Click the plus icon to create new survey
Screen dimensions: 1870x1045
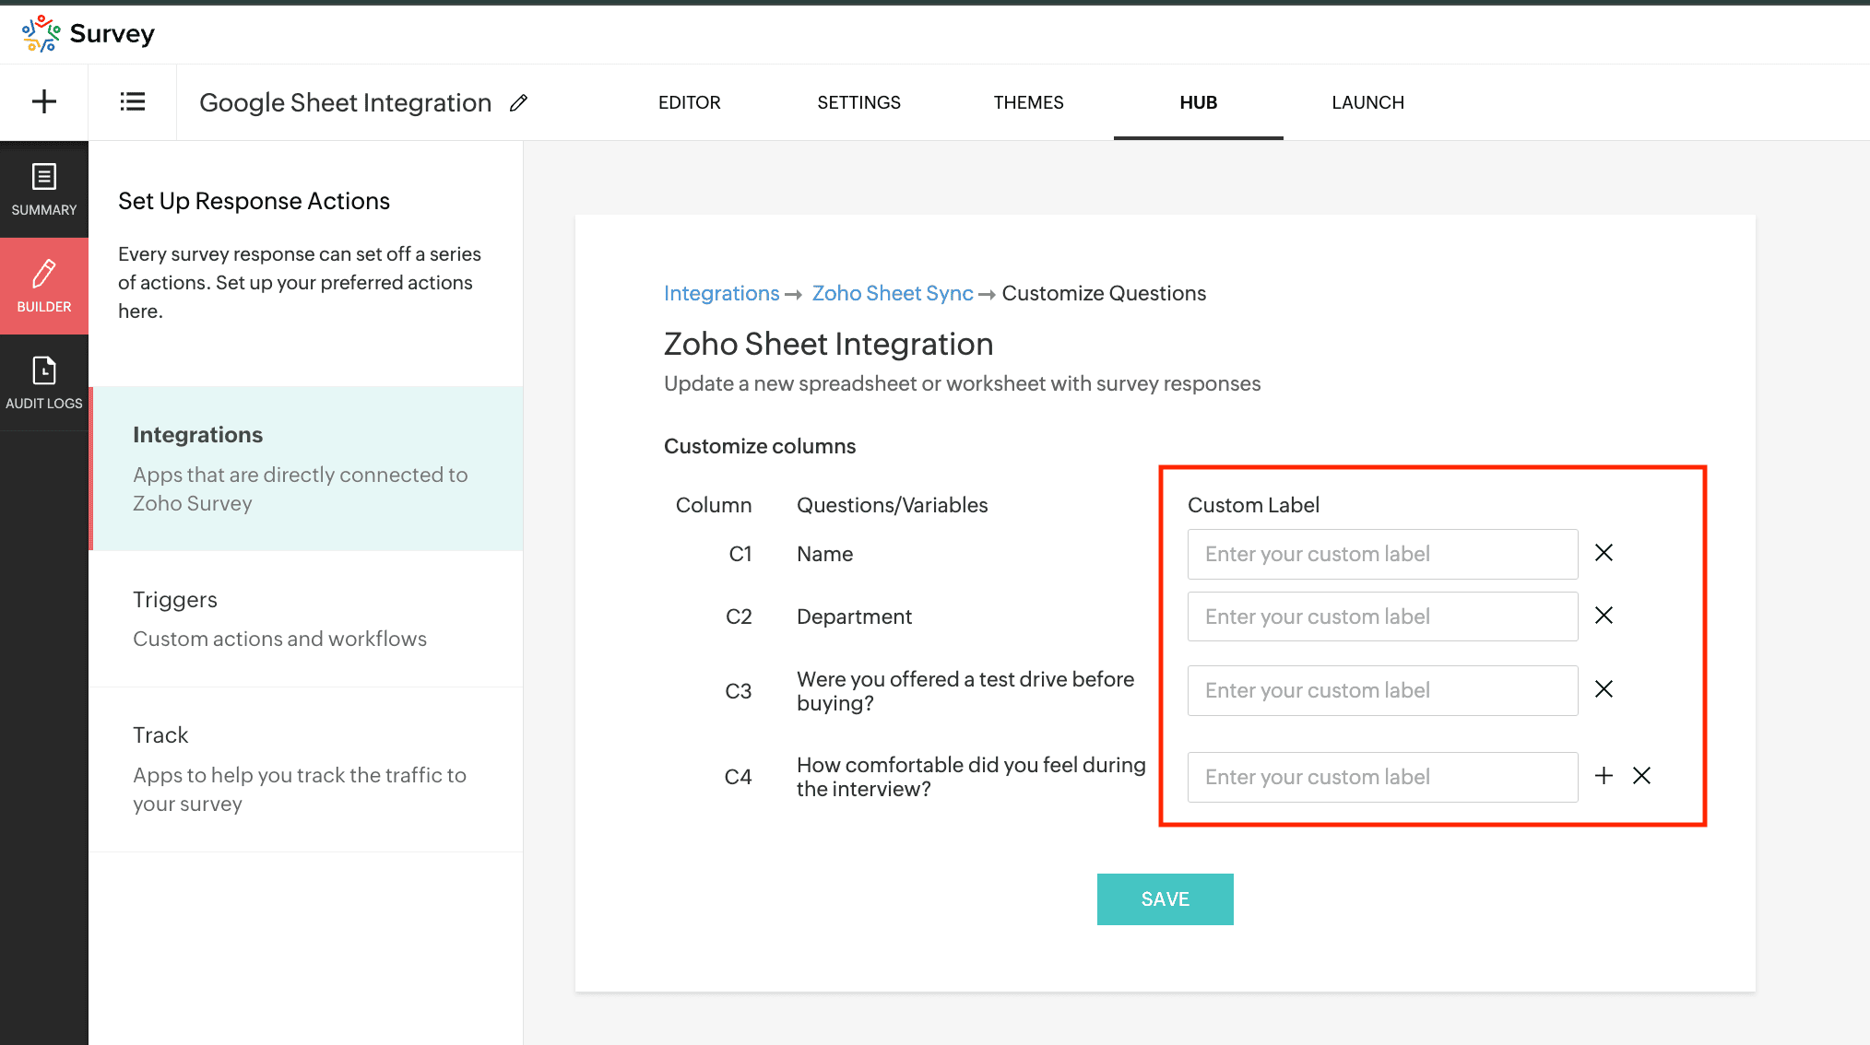click(44, 101)
